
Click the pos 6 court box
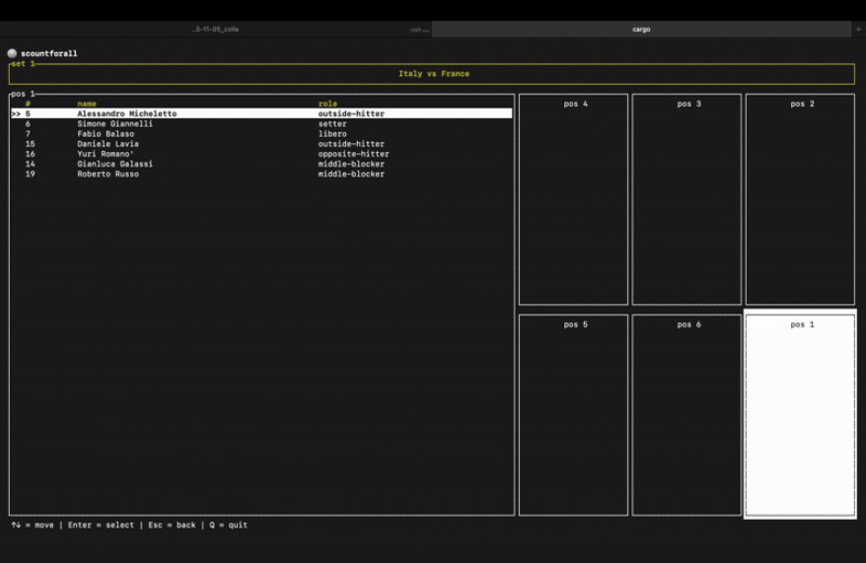[x=686, y=415]
